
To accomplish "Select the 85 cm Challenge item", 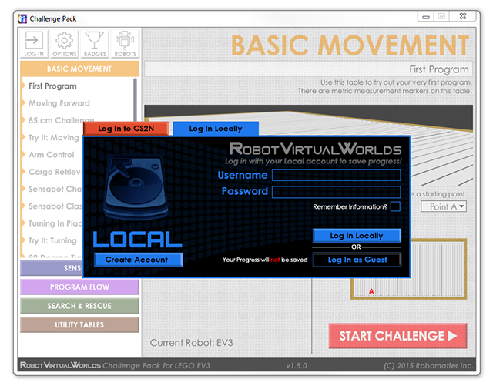I will click(x=61, y=120).
